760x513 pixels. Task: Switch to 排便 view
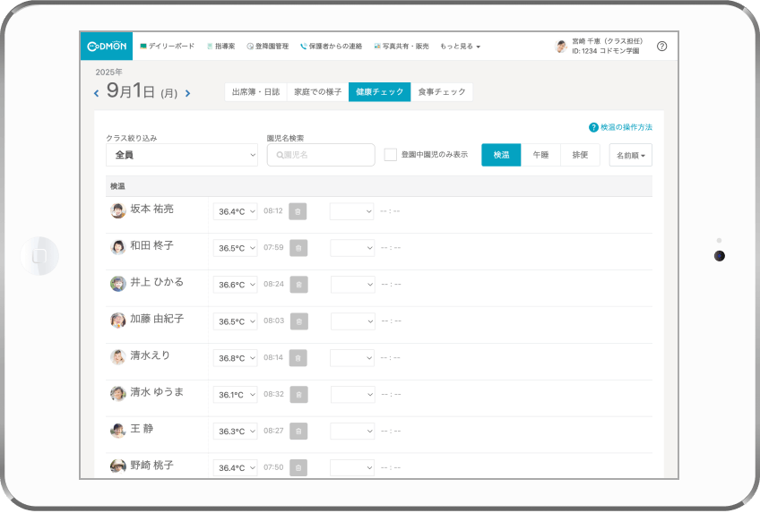(x=580, y=155)
